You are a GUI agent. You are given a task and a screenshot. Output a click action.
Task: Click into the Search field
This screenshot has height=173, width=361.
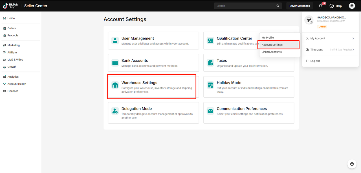[x=245, y=6]
